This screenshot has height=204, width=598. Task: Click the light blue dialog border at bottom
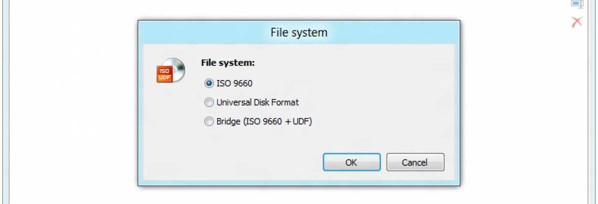[x=299, y=183]
